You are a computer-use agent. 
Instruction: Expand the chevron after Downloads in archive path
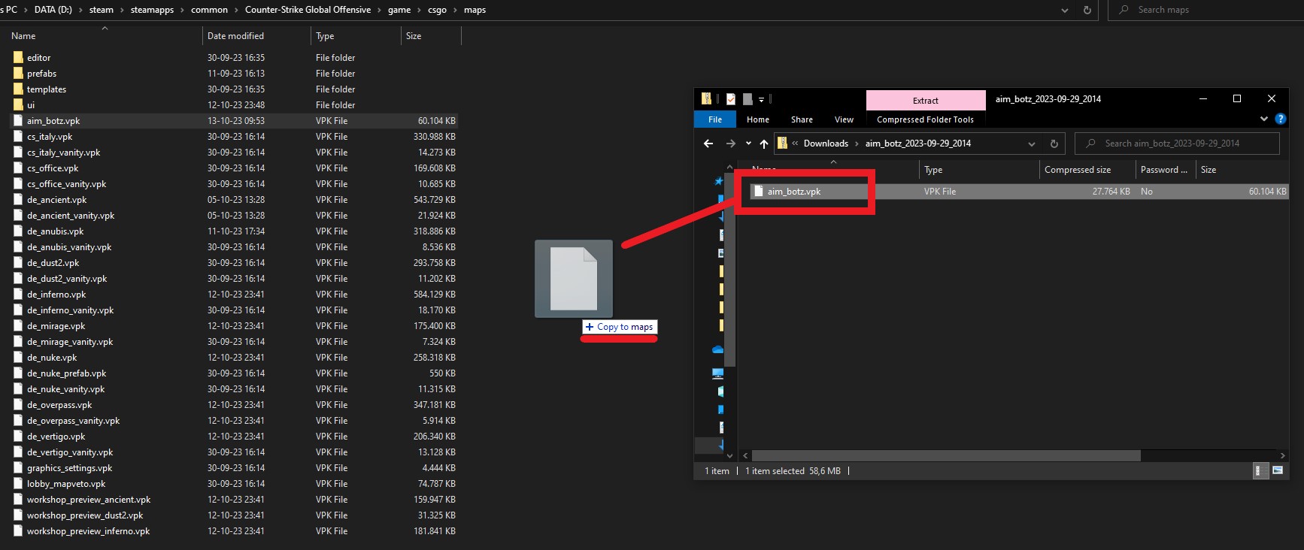[856, 144]
